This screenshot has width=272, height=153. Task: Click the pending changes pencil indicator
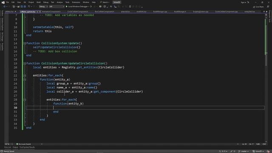click(232, 151)
